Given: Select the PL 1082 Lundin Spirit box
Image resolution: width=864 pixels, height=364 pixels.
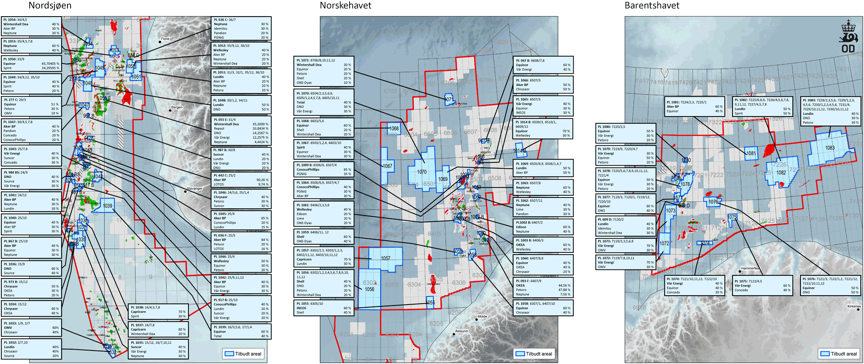Looking at the screenshot, I should [x=762, y=107].
